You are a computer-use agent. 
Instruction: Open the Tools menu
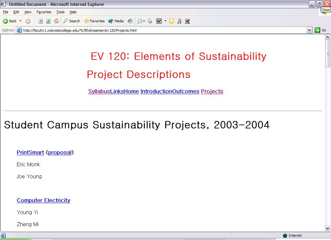(x=60, y=12)
